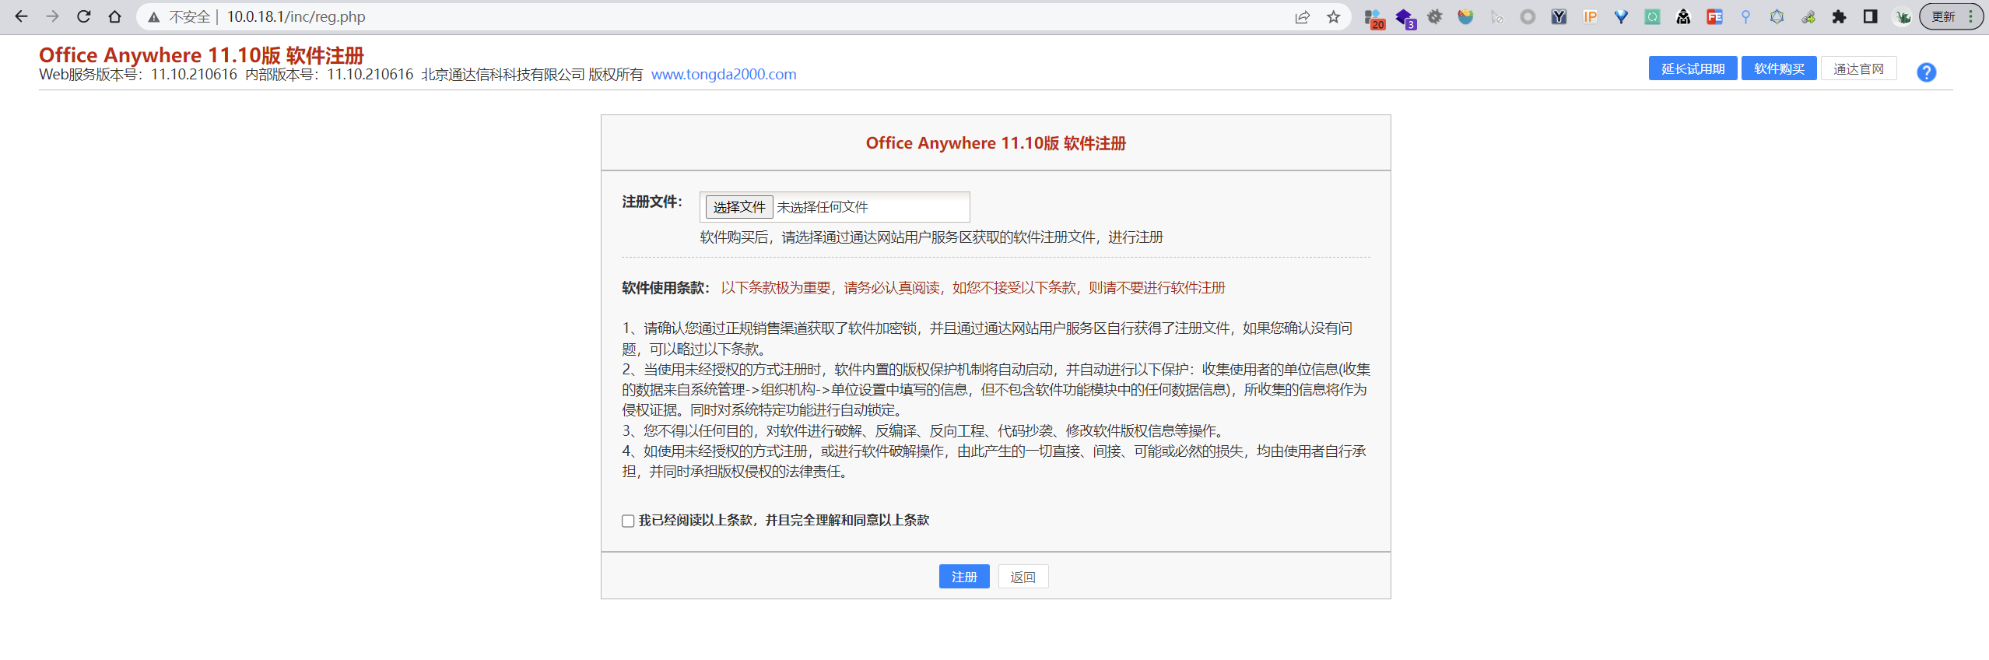Open the cursor-blocked extension icon

1496,16
